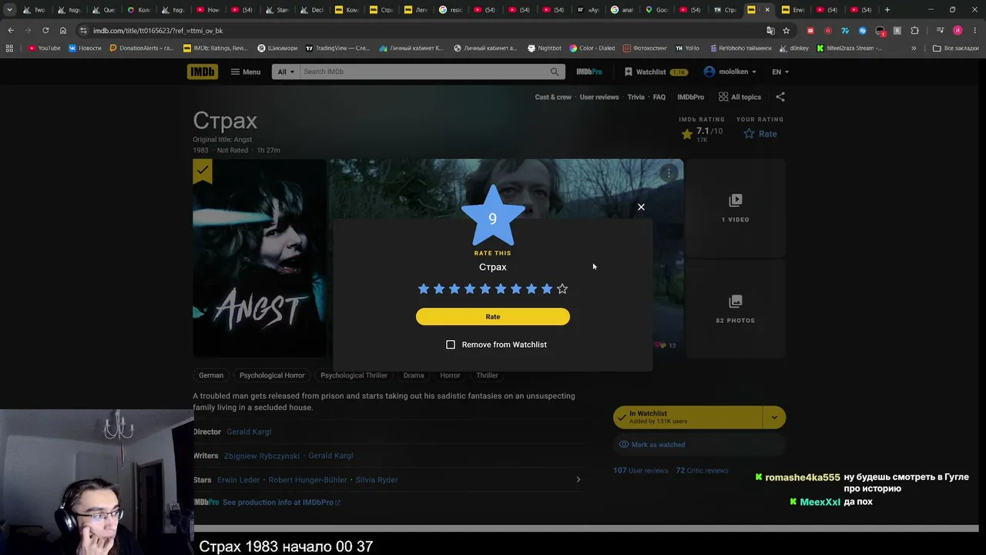Open the Nightbot bookmark

[x=545, y=48]
